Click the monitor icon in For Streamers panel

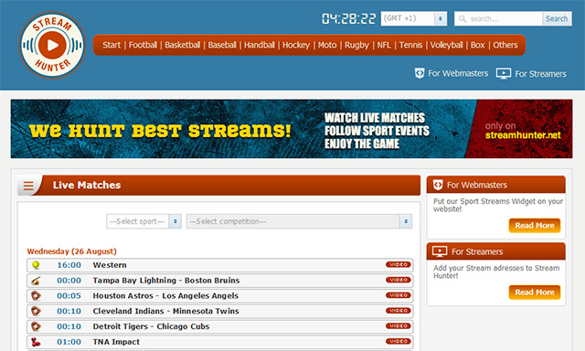pyautogui.click(x=440, y=251)
